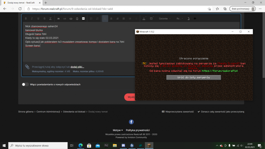Remove text formatting with Tx icon
The width and height of the screenshot is (265, 149).
coord(51,19)
